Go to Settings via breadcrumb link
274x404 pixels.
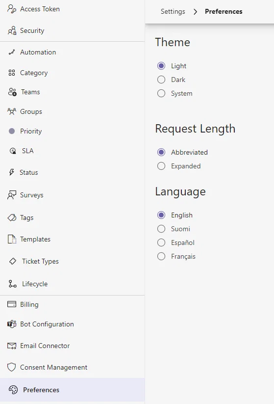173,12
